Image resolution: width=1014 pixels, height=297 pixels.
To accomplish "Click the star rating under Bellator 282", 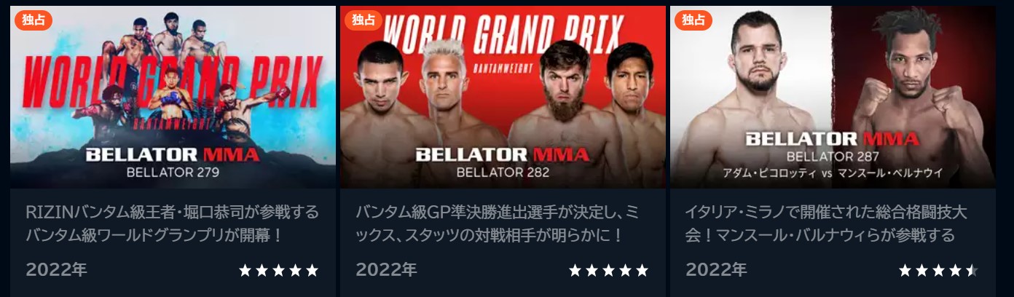I will (x=609, y=271).
